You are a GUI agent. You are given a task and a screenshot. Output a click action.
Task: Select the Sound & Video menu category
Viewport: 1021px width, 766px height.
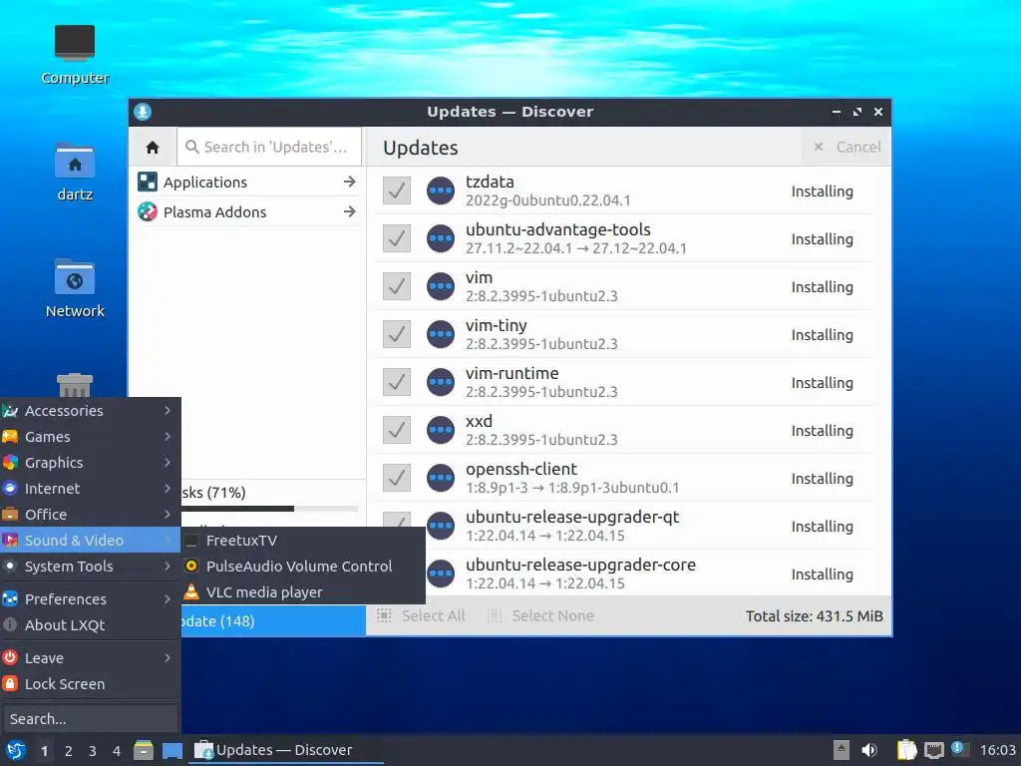(91, 540)
